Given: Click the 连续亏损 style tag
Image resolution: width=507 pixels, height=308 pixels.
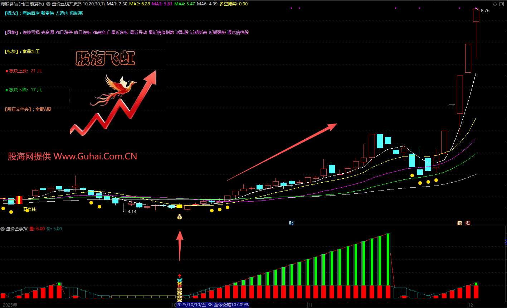Looking at the screenshot, I should coord(31,33).
